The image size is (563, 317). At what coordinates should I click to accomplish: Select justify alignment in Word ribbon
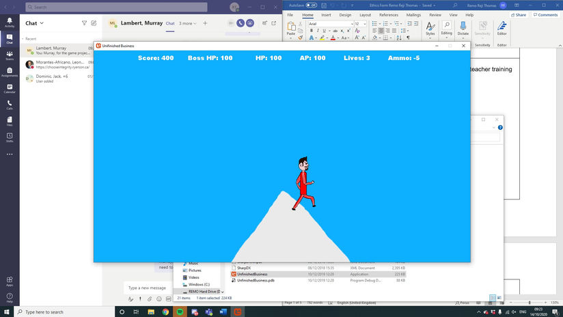(394, 31)
